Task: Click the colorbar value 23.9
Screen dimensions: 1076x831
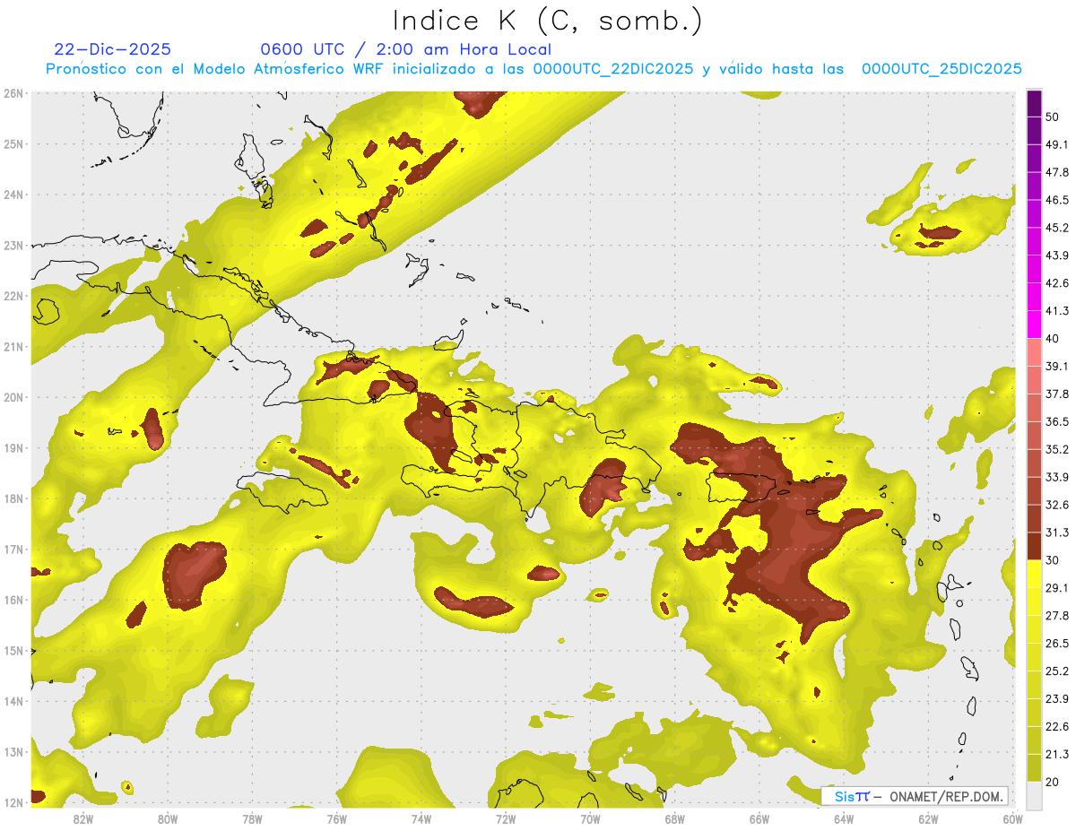Action: pos(1057,699)
